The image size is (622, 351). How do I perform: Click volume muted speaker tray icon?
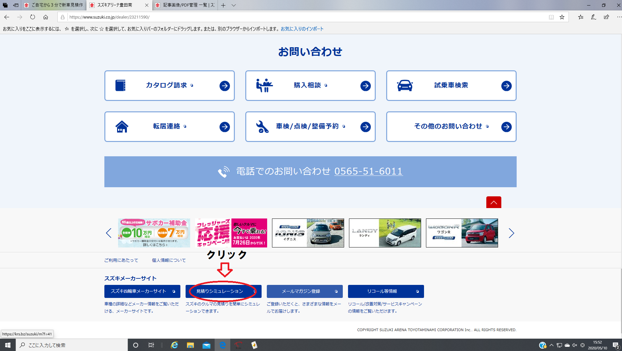pos(575,345)
